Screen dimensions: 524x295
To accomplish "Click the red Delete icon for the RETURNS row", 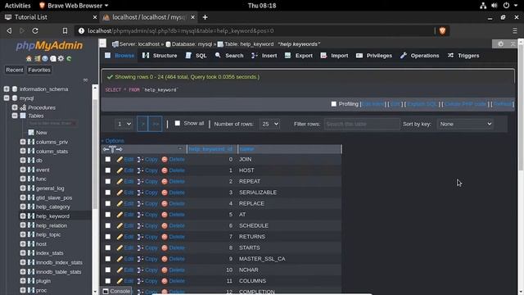I will pyautogui.click(x=165, y=237).
